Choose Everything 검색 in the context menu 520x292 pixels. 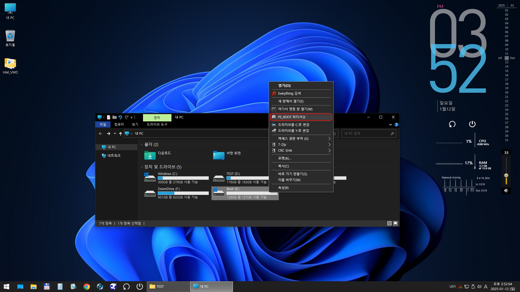[x=301, y=94]
